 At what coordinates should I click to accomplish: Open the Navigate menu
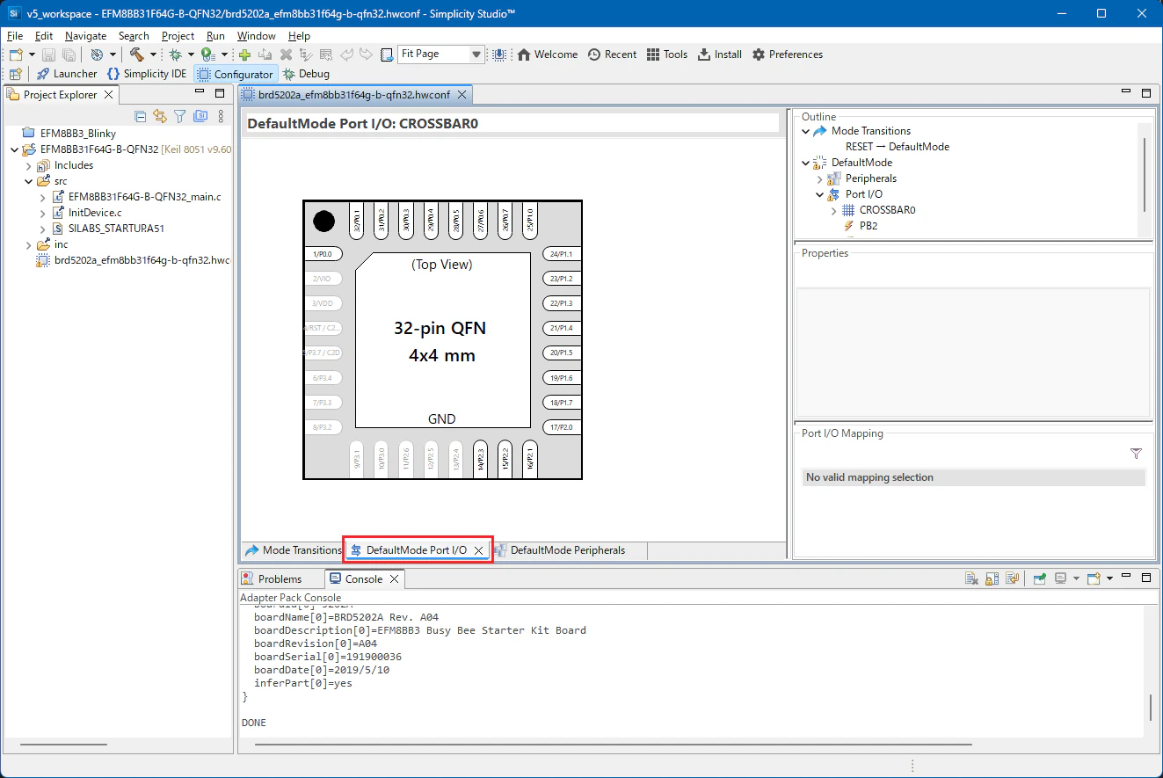85,36
